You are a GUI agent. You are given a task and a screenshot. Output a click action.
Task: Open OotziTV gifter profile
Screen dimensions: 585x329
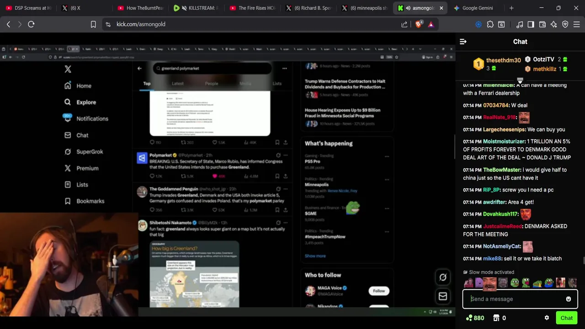543,59
